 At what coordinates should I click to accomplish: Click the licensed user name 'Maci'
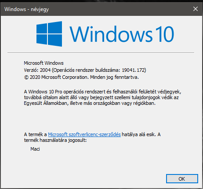pos(35,149)
